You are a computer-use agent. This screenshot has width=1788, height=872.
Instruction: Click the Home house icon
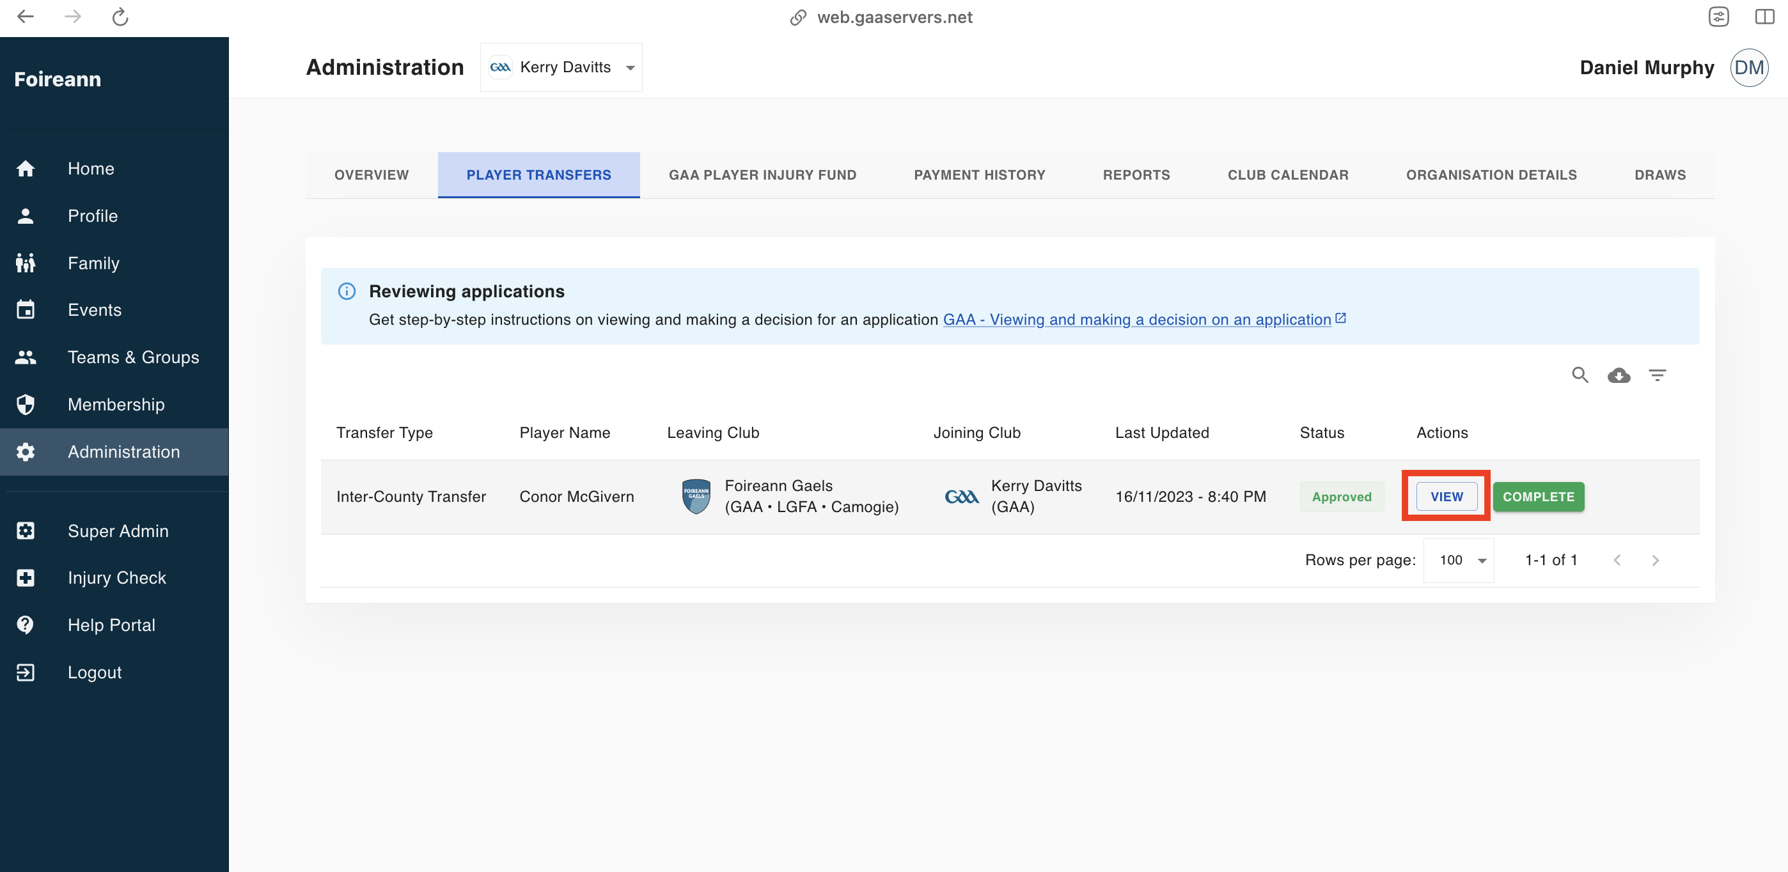click(x=26, y=169)
